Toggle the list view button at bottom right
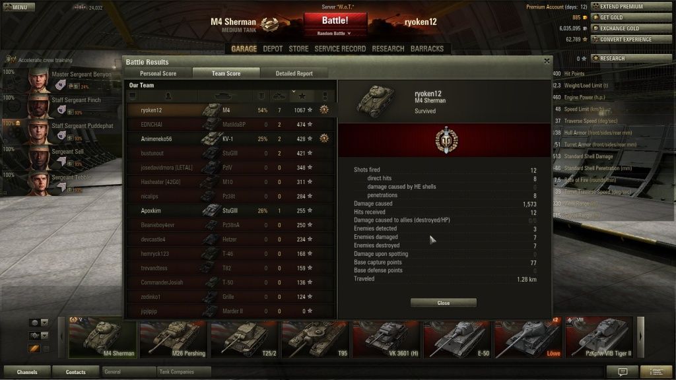This screenshot has height=380, width=676. click(656, 371)
